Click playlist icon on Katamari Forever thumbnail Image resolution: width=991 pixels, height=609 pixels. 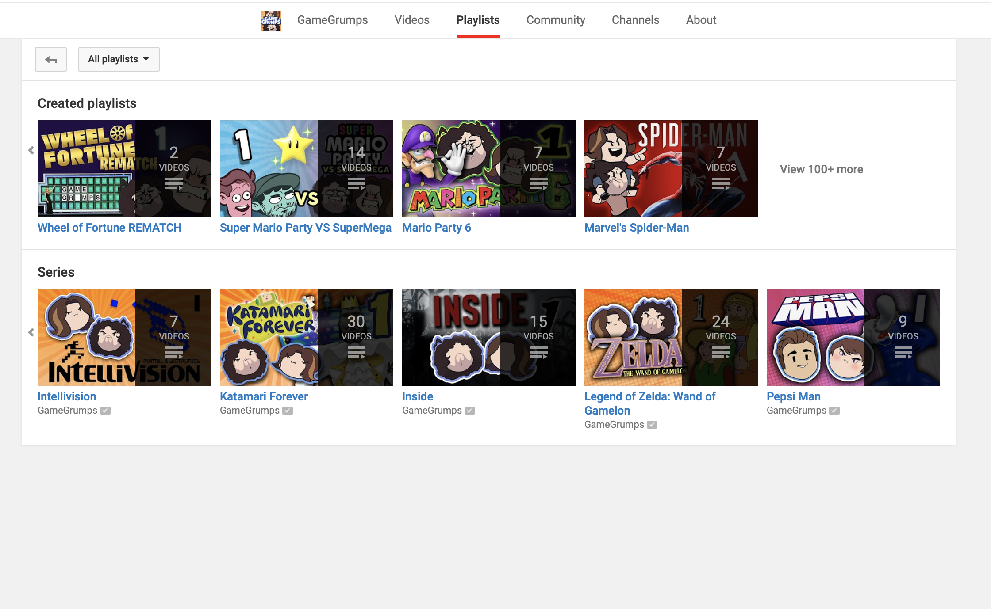[x=356, y=352]
